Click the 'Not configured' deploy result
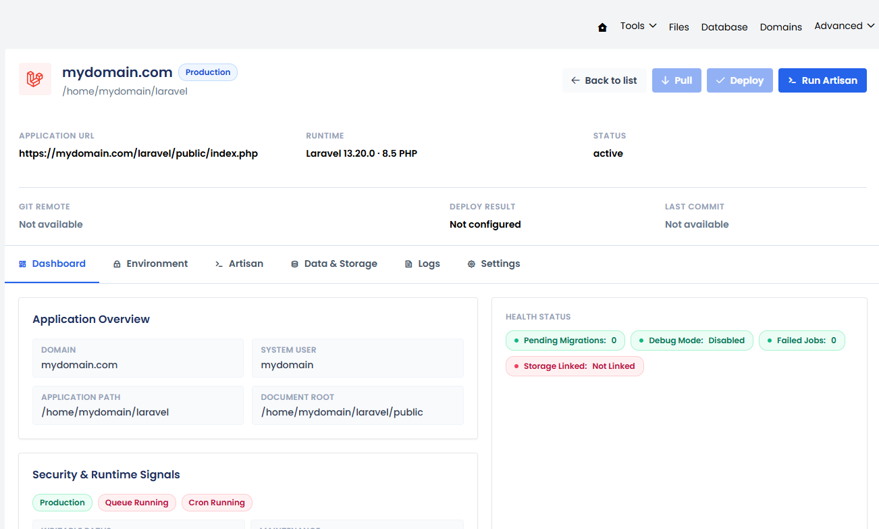 [485, 224]
